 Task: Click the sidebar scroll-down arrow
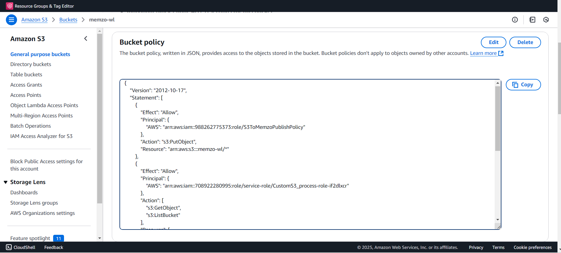[x=100, y=238]
